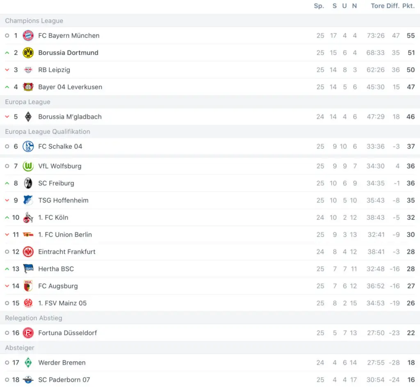Sort table by the Pkt. column header
This screenshot has width=420, height=387.
[x=409, y=6]
